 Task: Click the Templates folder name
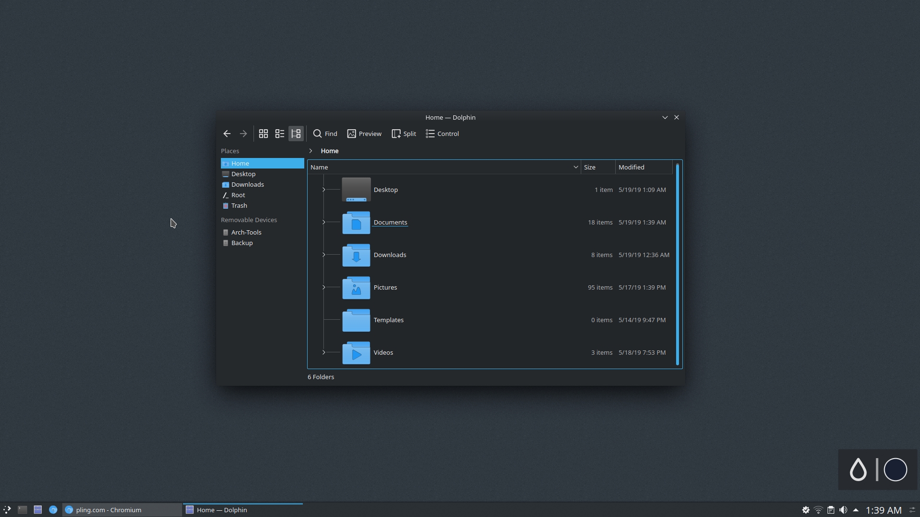point(389,320)
